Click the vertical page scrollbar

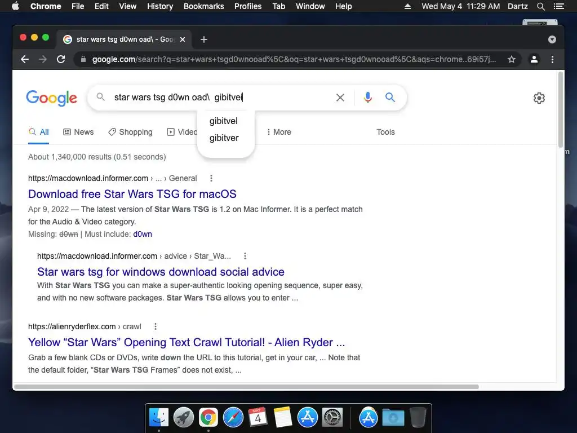pyautogui.click(x=561, y=110)
